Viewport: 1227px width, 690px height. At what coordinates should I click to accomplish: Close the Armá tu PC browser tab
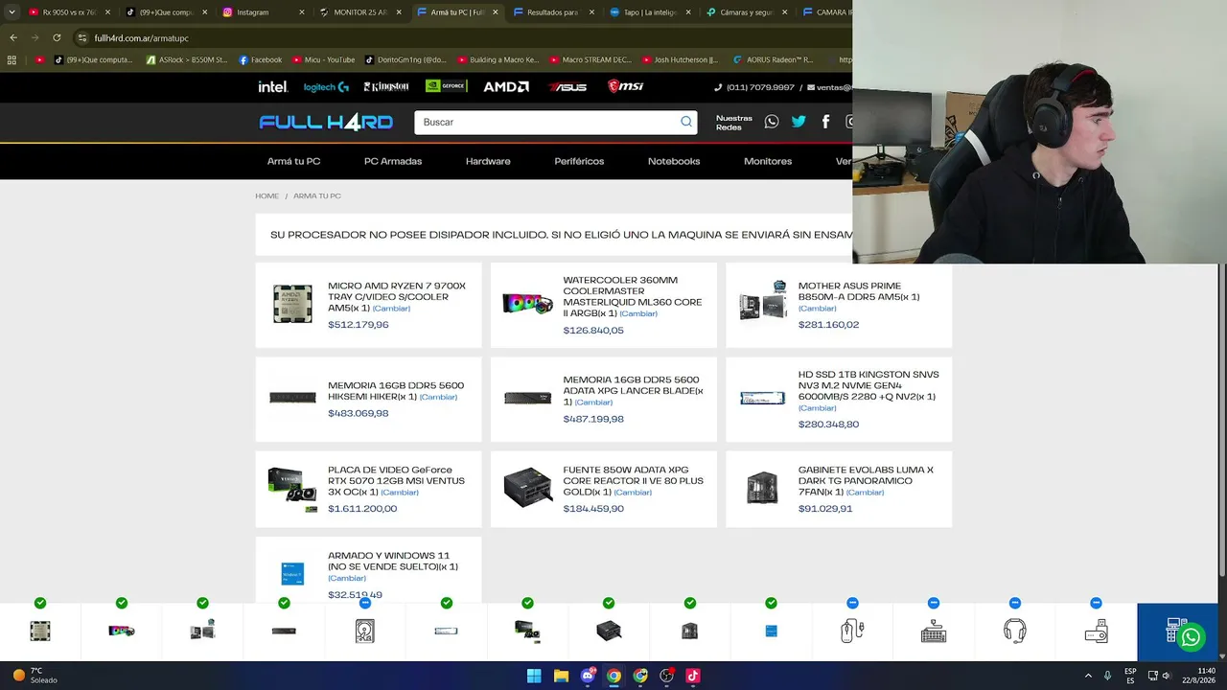(x=496, y=12)
